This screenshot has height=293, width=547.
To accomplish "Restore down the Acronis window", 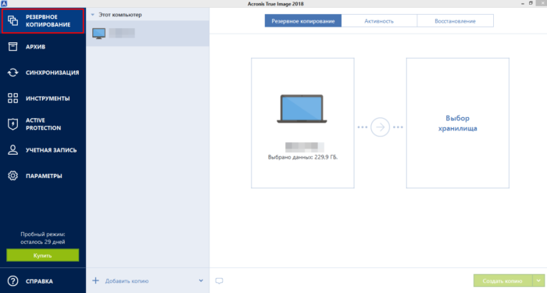I will [x=531, y=3].
